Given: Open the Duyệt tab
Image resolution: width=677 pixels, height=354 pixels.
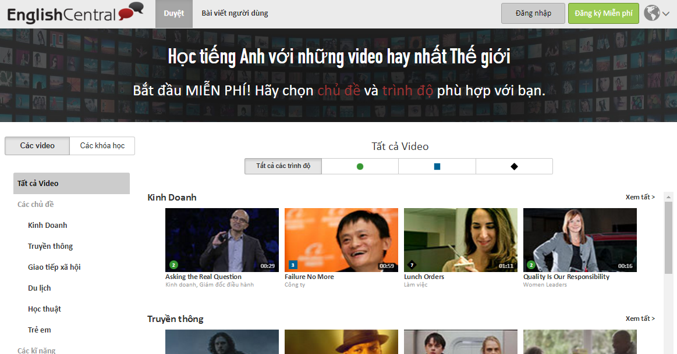Looking at the screenshot, I should (x=174, y=14).
